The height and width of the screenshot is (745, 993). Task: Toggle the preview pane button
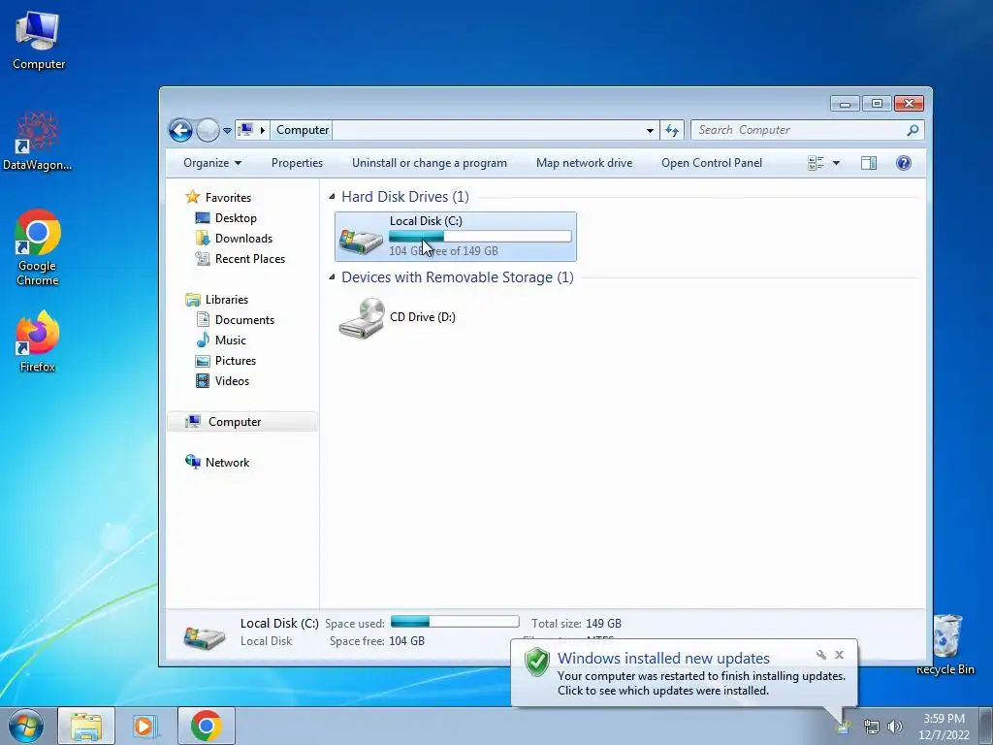pos(869,163)
